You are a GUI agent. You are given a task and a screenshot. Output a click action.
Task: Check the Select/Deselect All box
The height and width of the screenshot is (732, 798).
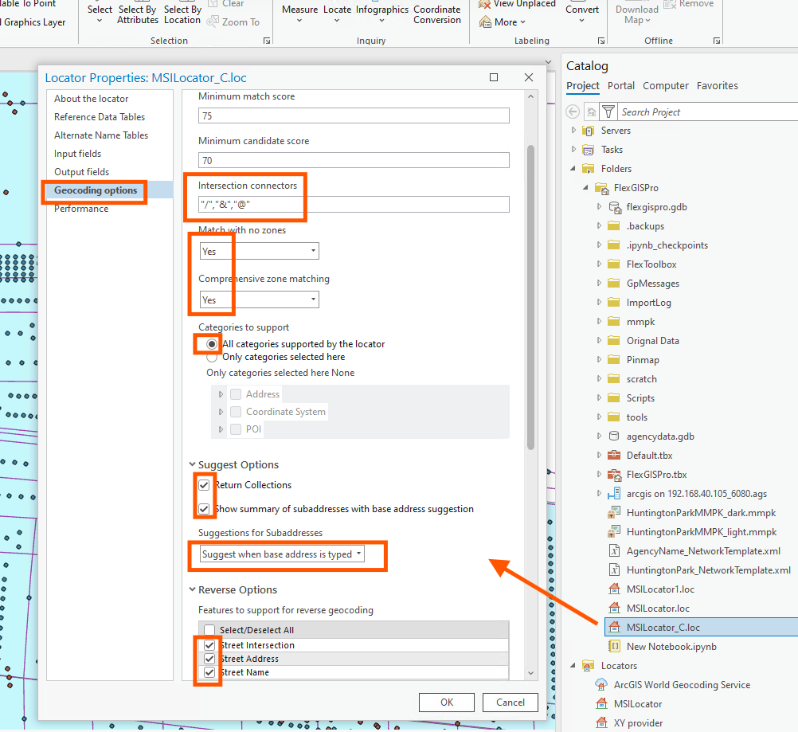click(x=209, y=630)
